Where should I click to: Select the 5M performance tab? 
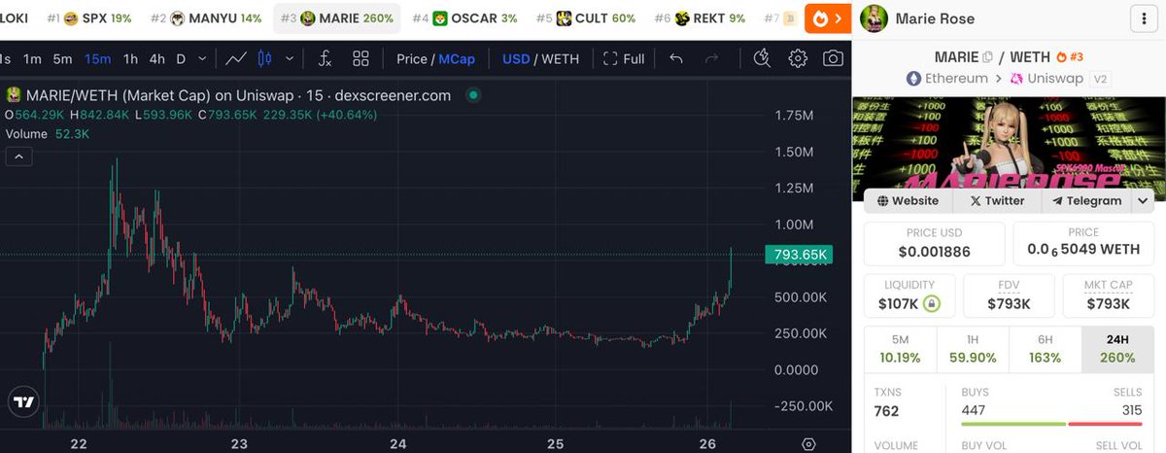tap(900, 348)
